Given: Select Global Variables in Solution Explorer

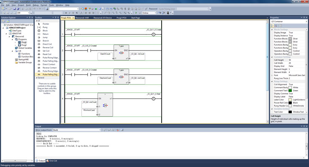Looking at the screenshot, I should 25,48.
